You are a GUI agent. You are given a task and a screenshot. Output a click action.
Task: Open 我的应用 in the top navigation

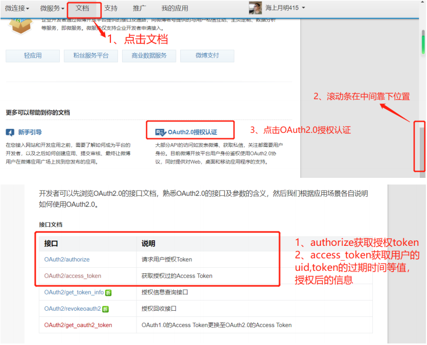(175, 9)
